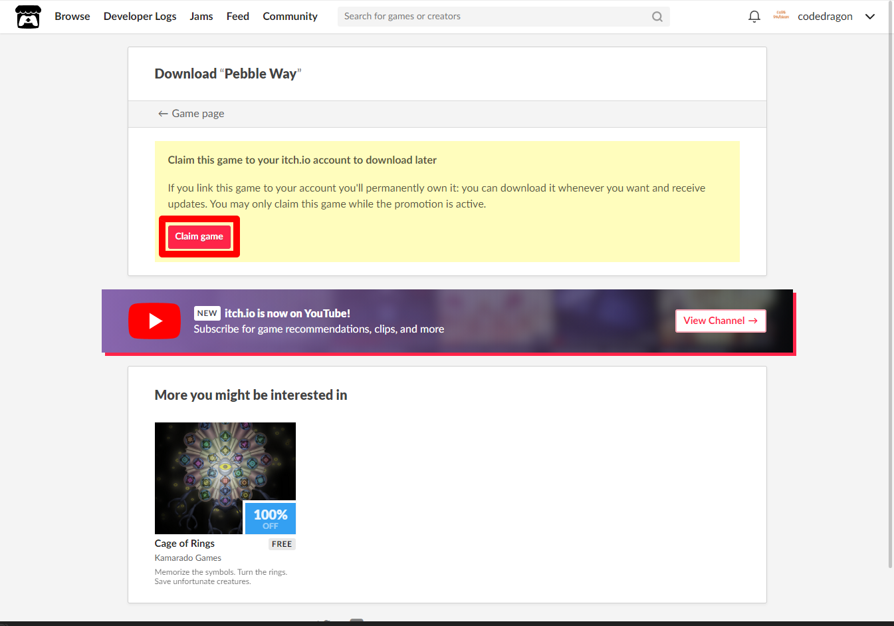This screenshot has height=626, width=894.
Task: Click the Claim game button
Action: [199, 237]
